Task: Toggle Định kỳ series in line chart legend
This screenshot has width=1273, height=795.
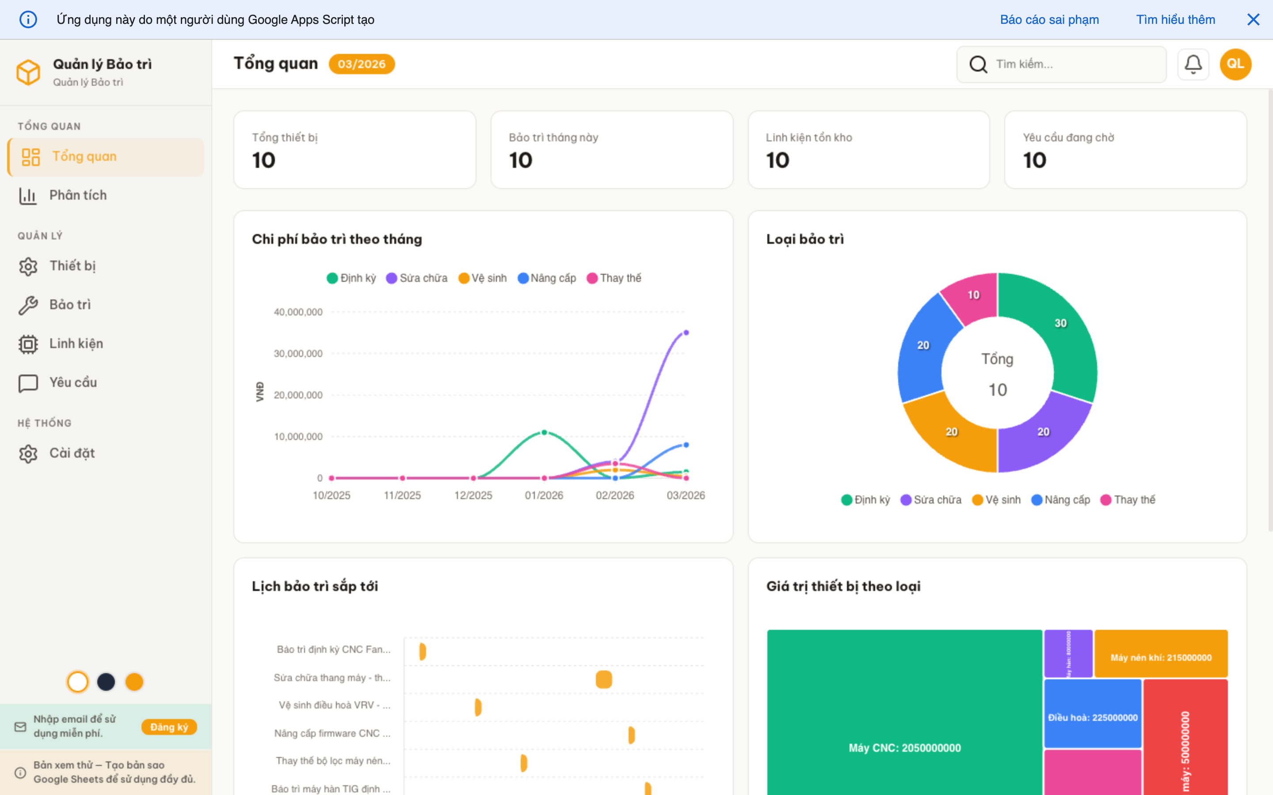Action: point(351,278)
